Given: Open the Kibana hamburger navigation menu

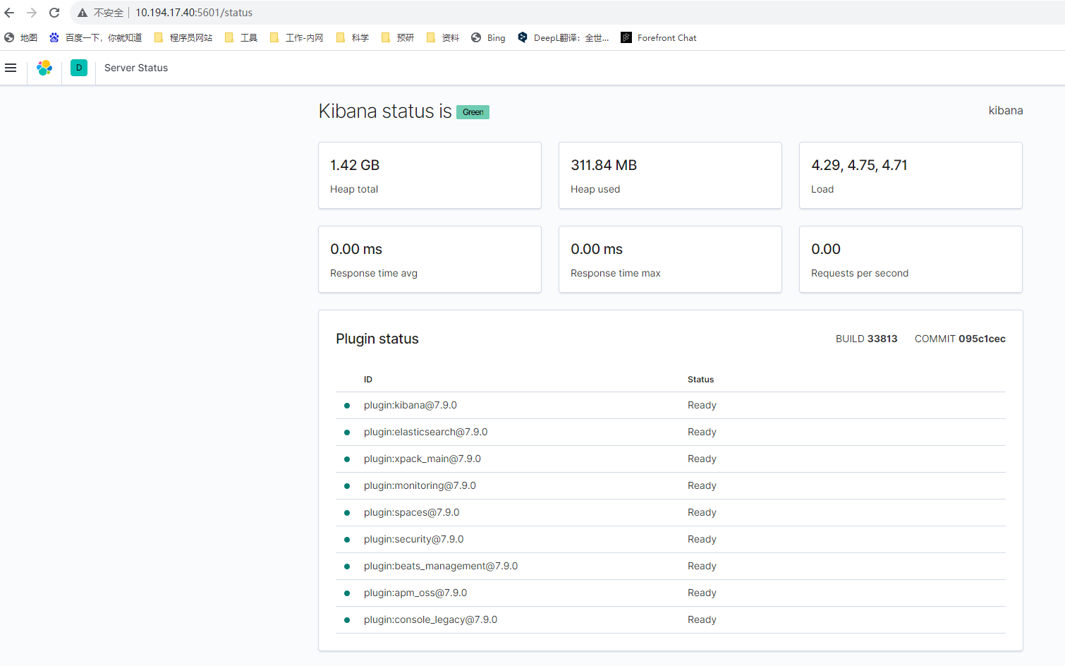Looking at the screenshot, I should point(11,68).
